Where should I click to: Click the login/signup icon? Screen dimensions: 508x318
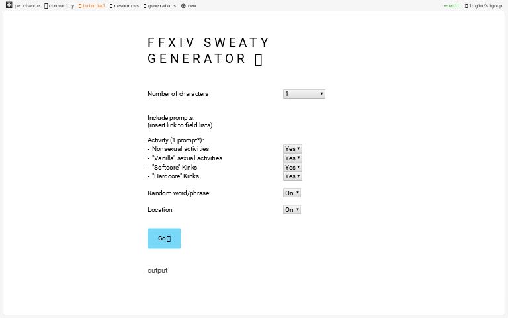pos(466,5)
